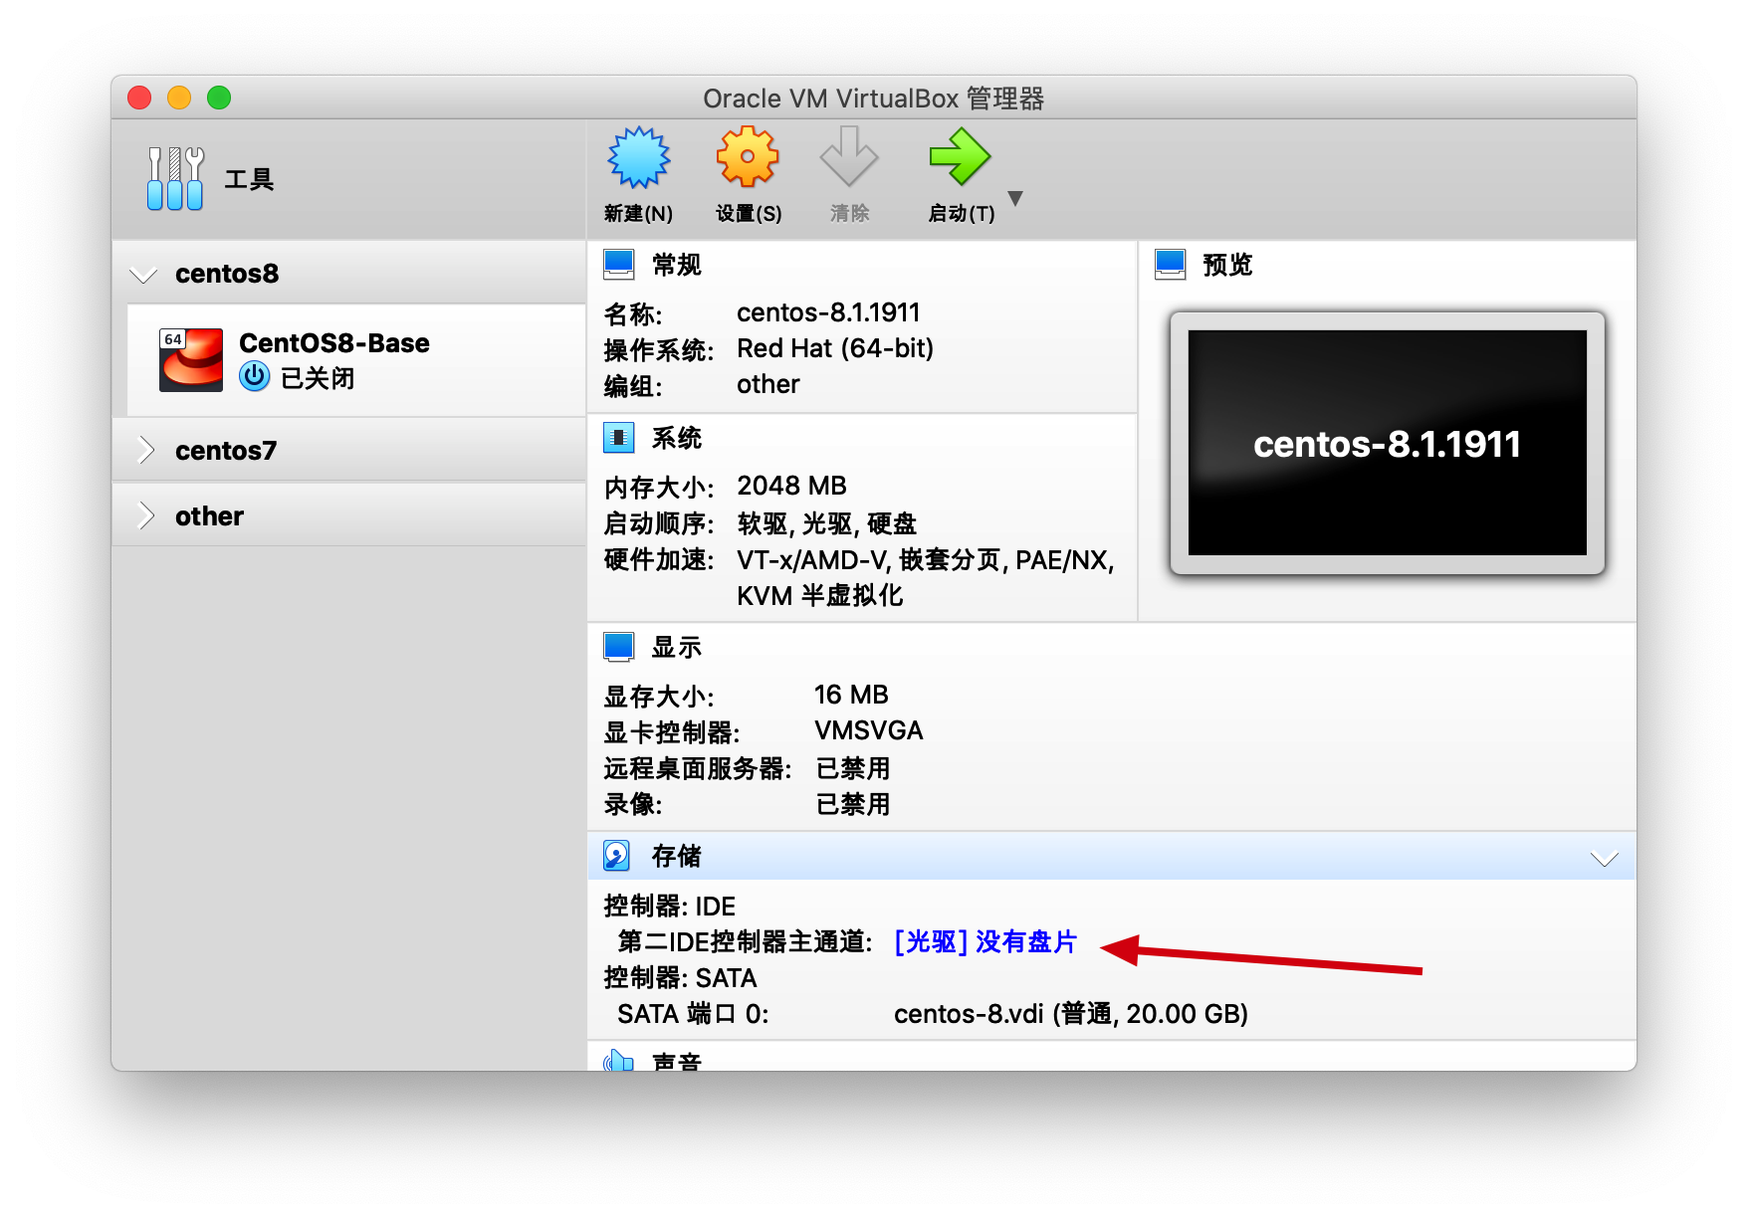The height and width of the screenshot is (1218, 1748).
Task: Collapse the centos8 group
Action: [x=144, y=275]
